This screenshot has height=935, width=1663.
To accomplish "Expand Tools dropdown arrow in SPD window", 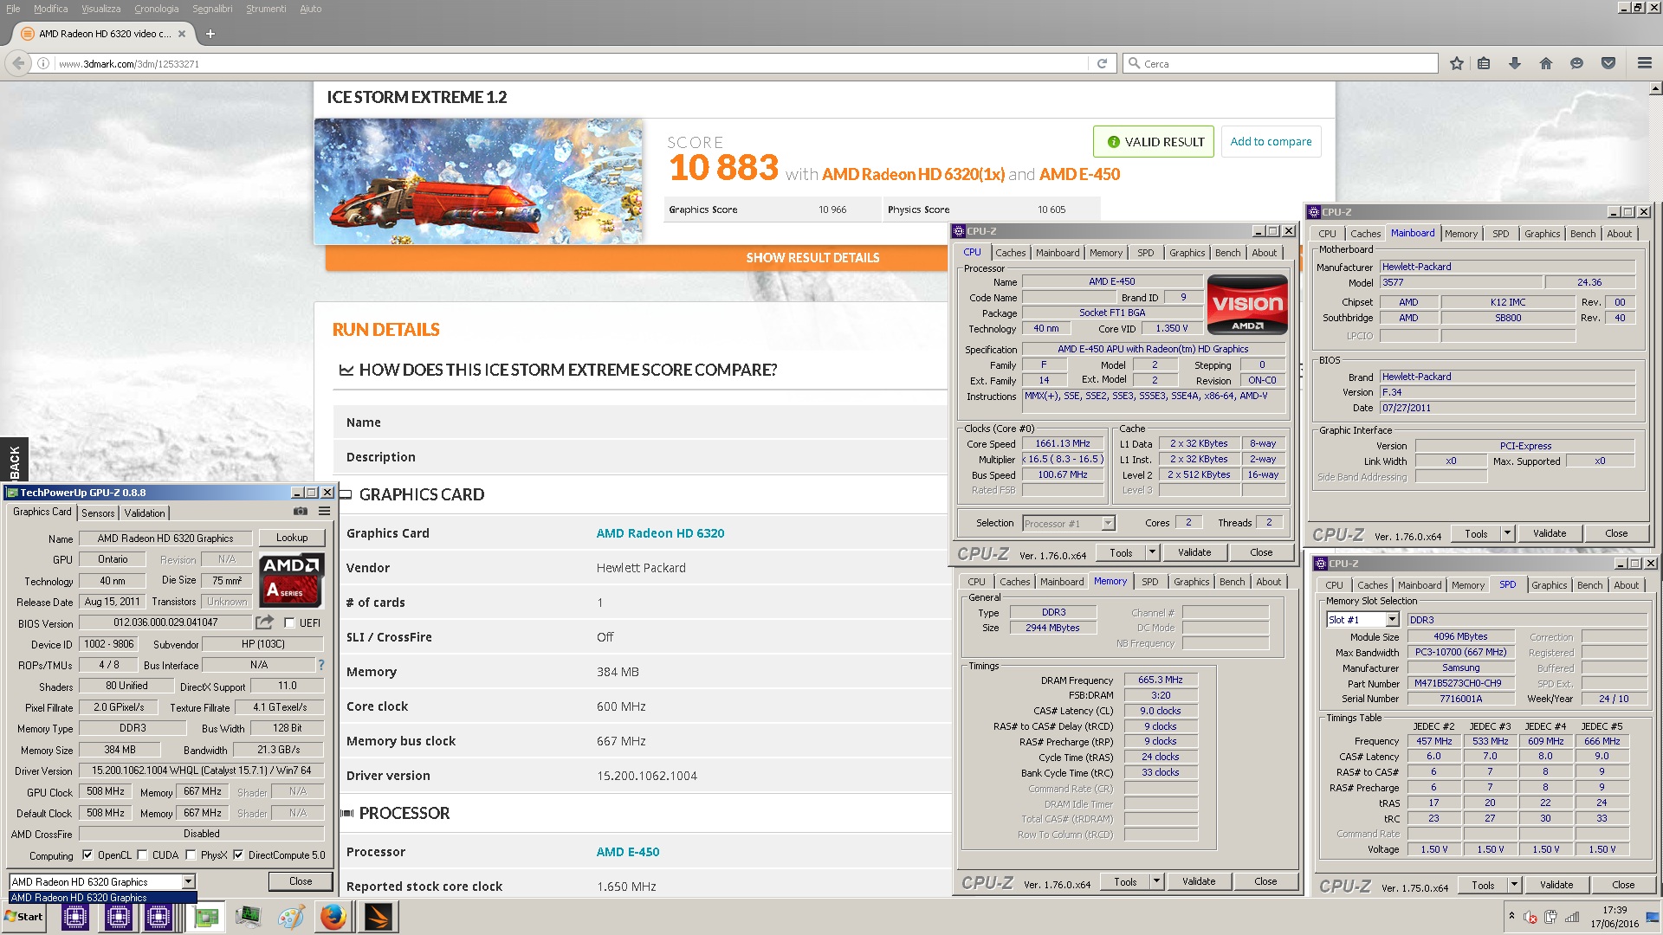I will click(x=1514, y=885).
